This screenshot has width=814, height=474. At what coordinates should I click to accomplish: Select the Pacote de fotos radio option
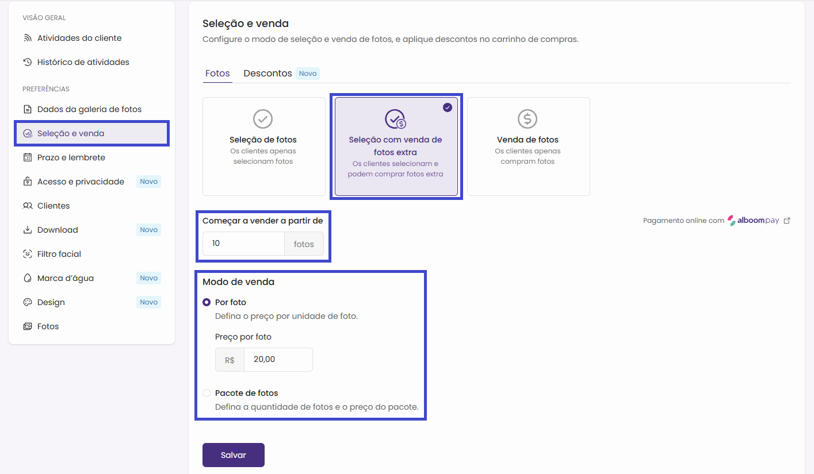207,393
